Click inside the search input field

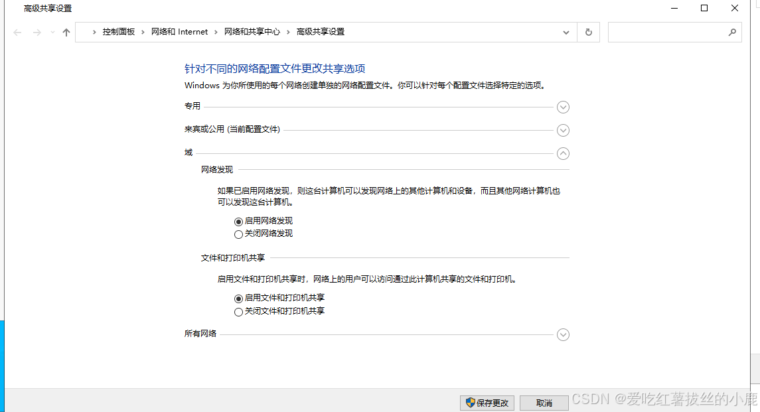pyautogui.click(x=666, y=32)
